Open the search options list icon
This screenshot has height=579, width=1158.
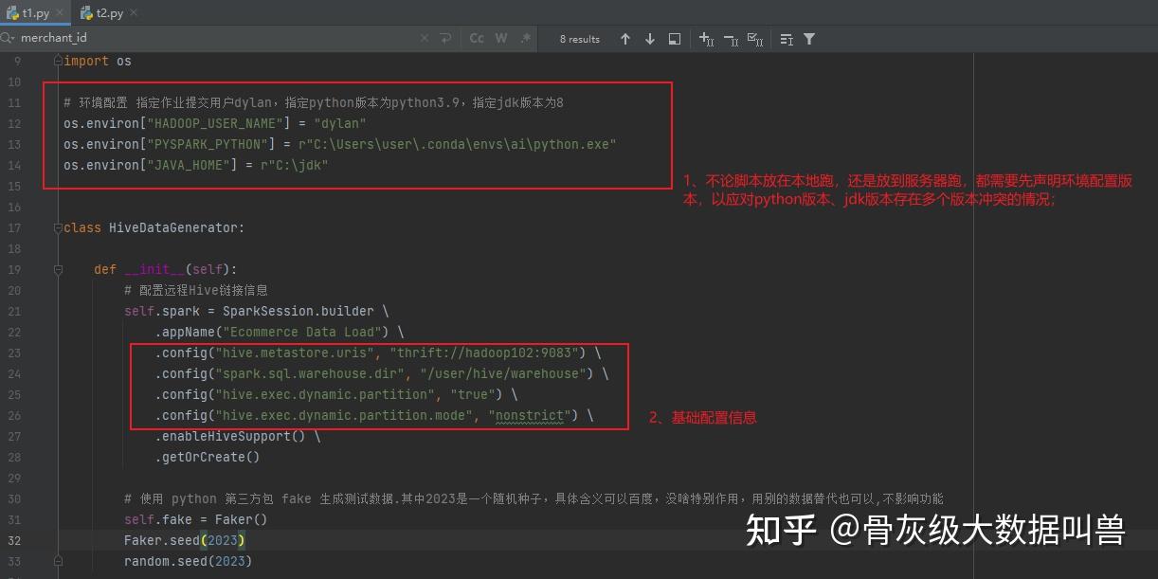pos(786,38)
